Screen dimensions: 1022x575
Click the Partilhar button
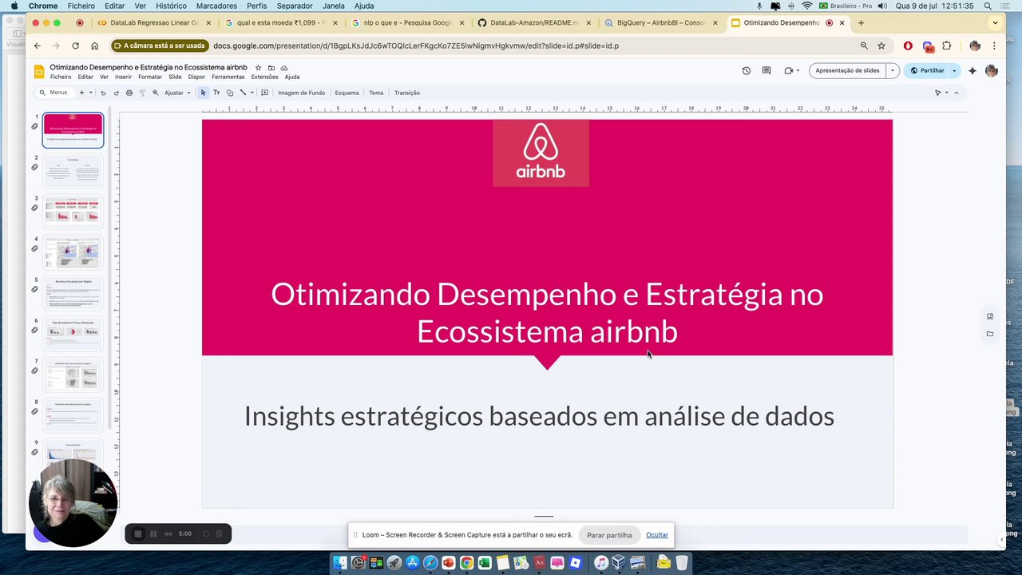[x=926, y=70]
